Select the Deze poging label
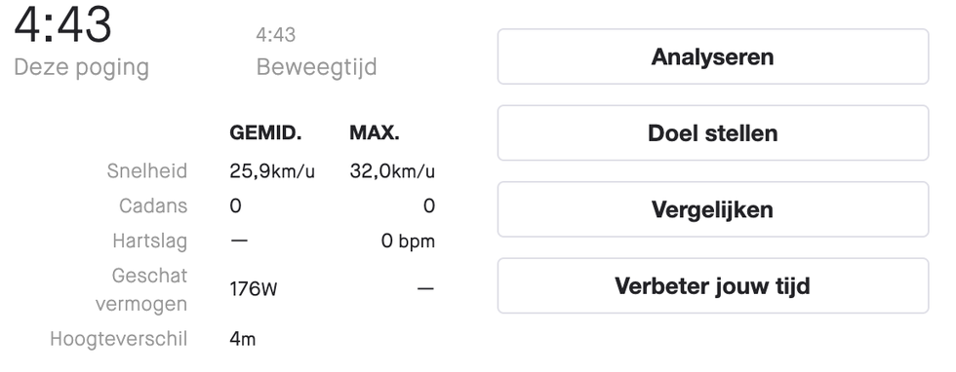Image resolution: width=956 pixels, height=372 pixels. (81, 67)
